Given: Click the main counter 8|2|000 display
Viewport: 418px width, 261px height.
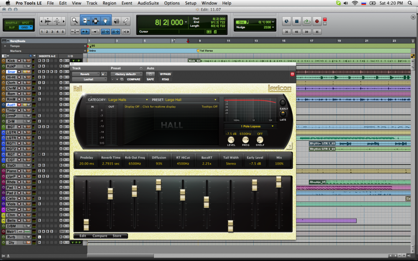Looking at the screenshot, I should tap(169, 23).
